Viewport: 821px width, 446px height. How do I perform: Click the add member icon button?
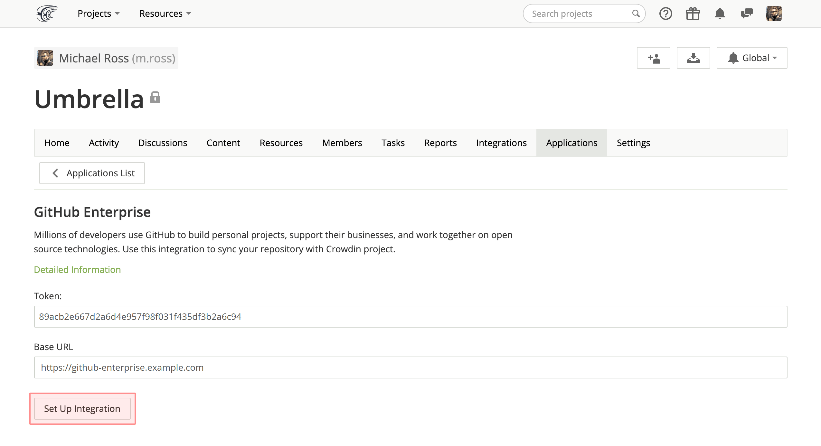654,58
